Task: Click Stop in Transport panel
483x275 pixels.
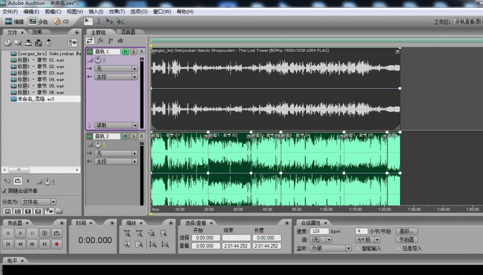Action: pos(8,233)
